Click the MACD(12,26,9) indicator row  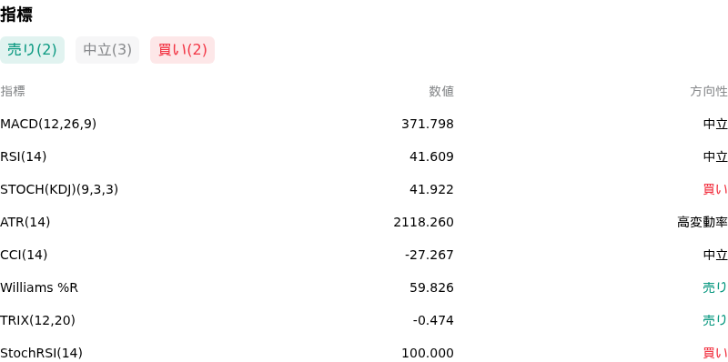click(x=364, y=125)
